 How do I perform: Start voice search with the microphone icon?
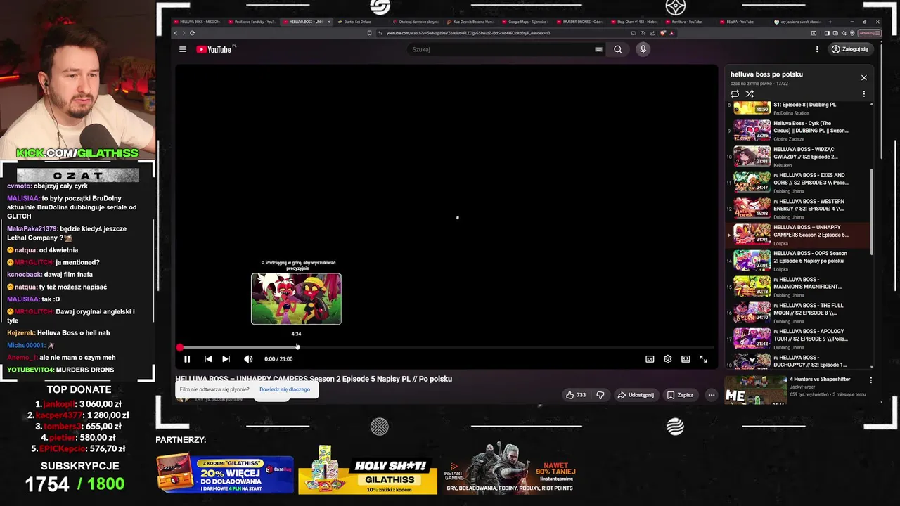[643, 49]
